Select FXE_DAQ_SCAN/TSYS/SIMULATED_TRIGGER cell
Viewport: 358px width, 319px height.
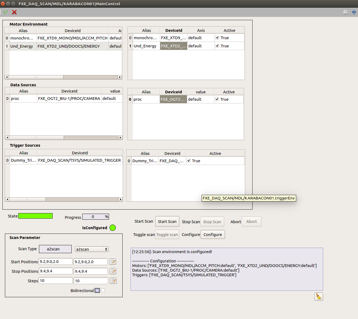pos(80,160)
